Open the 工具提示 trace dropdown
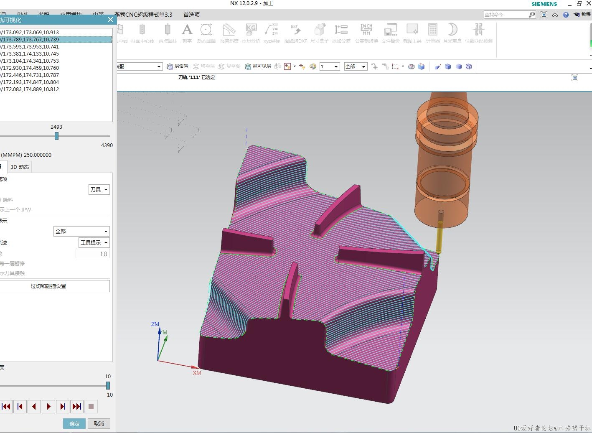 click(94, 242)
